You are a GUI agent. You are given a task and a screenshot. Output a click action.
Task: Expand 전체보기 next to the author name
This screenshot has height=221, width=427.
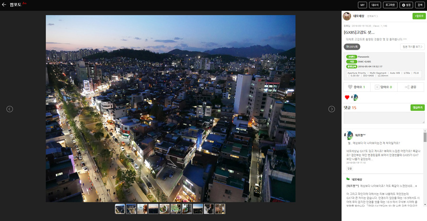coord(372,16)
